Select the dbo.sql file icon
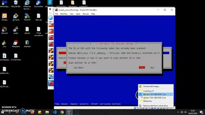205x115 pixels. [38, 17]
